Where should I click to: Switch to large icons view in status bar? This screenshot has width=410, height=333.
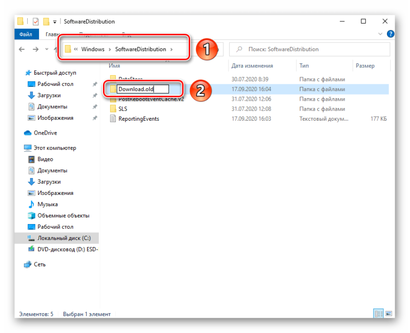click(388, 314)
